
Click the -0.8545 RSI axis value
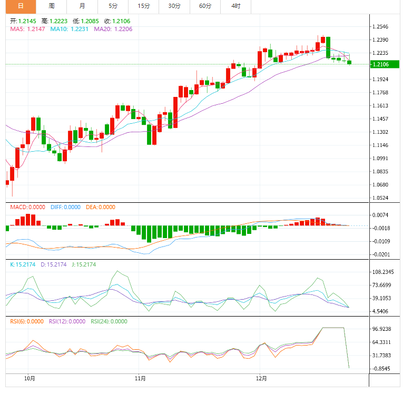381,369
